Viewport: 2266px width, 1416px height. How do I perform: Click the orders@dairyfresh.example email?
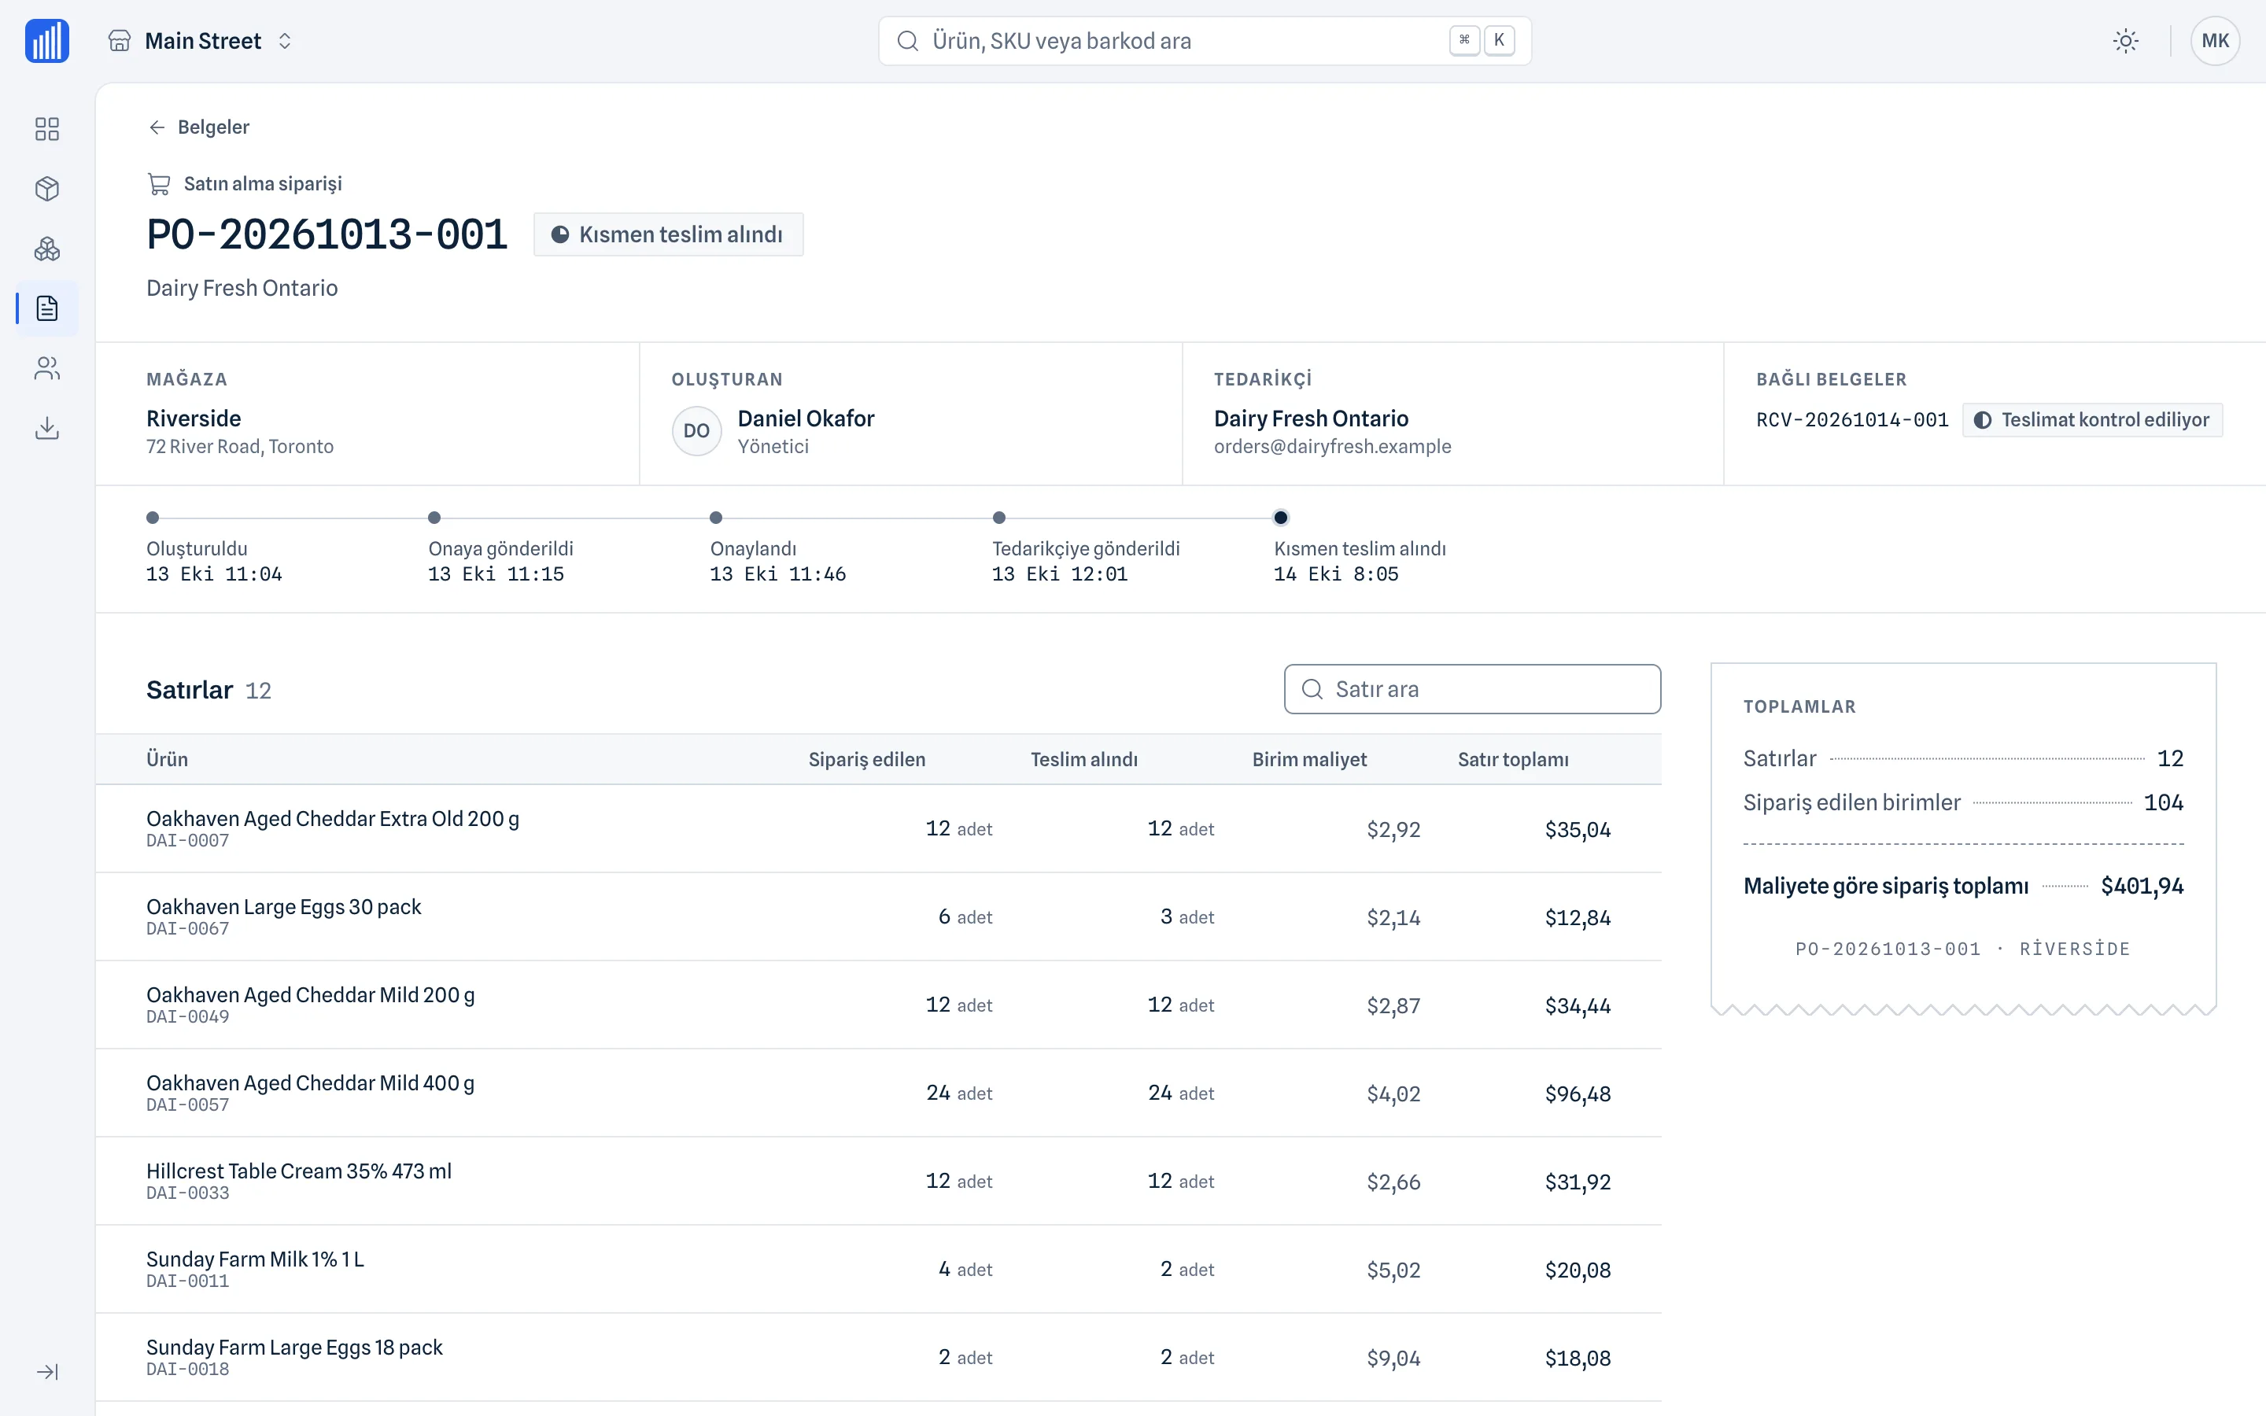(x=1332, y=447)
